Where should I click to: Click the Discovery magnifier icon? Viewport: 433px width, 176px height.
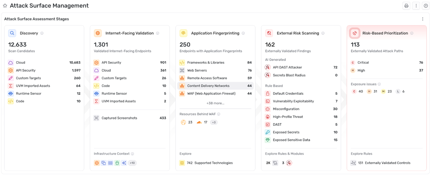[x=12, y=33]
